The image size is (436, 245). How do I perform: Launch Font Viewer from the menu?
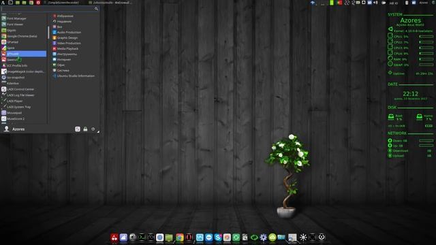tap(24, 24)
